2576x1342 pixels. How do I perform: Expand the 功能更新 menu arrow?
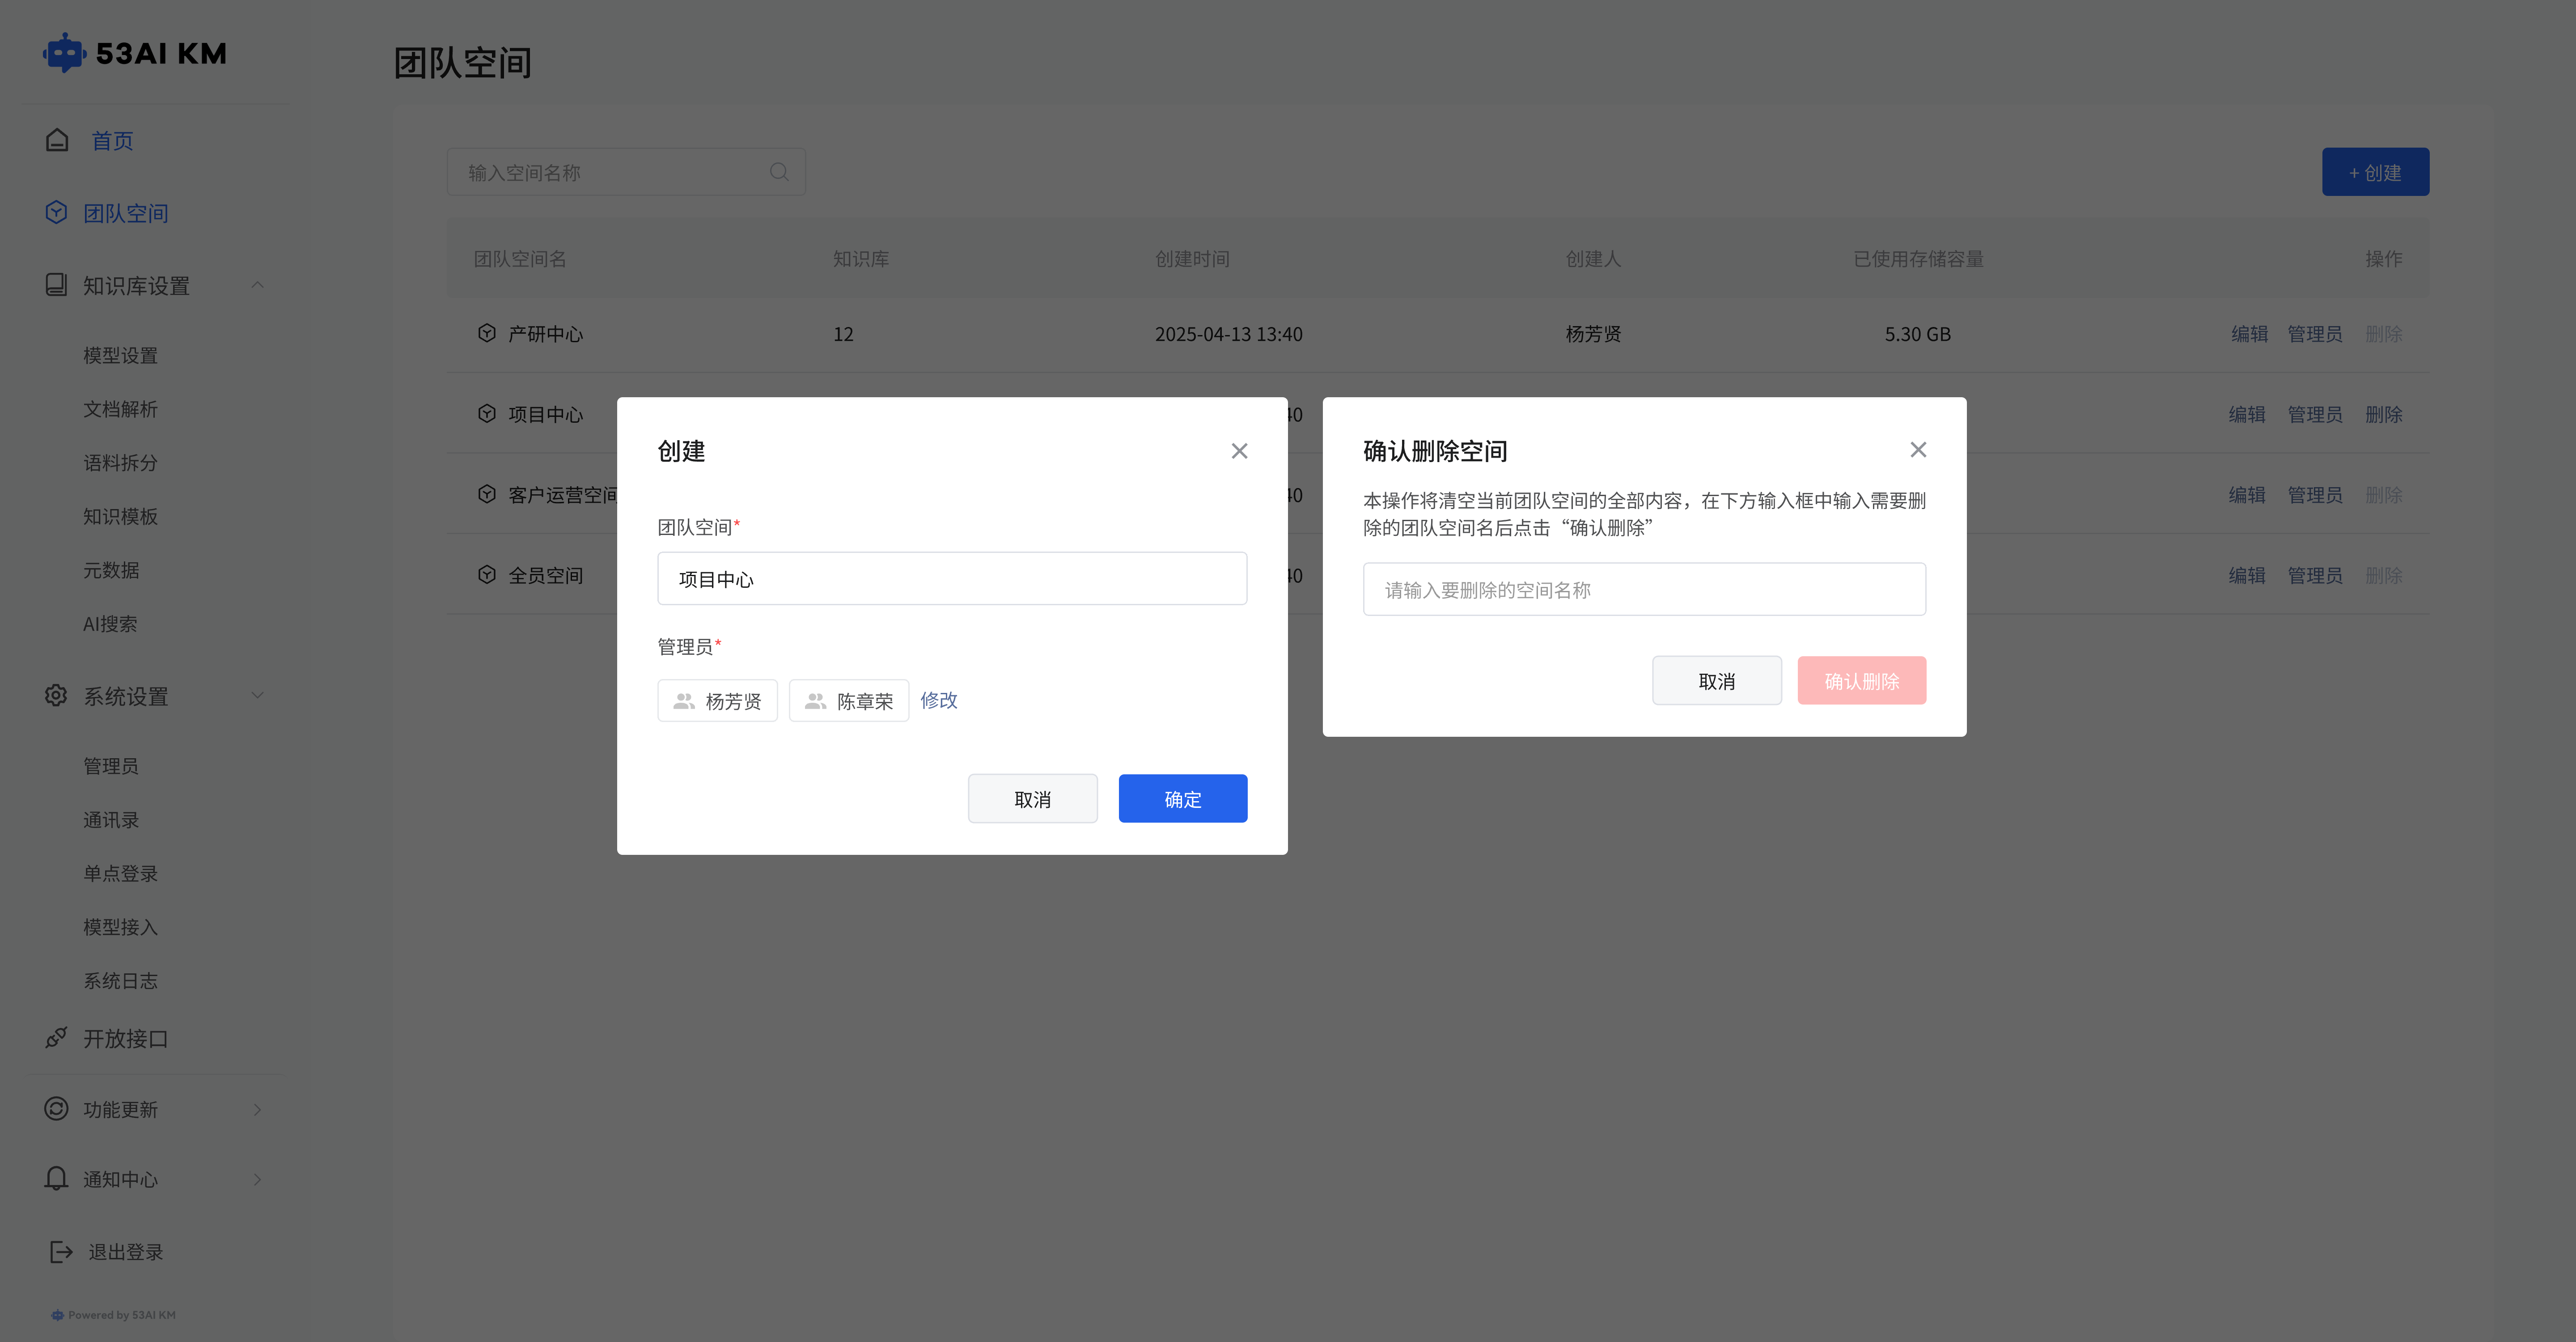[x=257, y=1109]
